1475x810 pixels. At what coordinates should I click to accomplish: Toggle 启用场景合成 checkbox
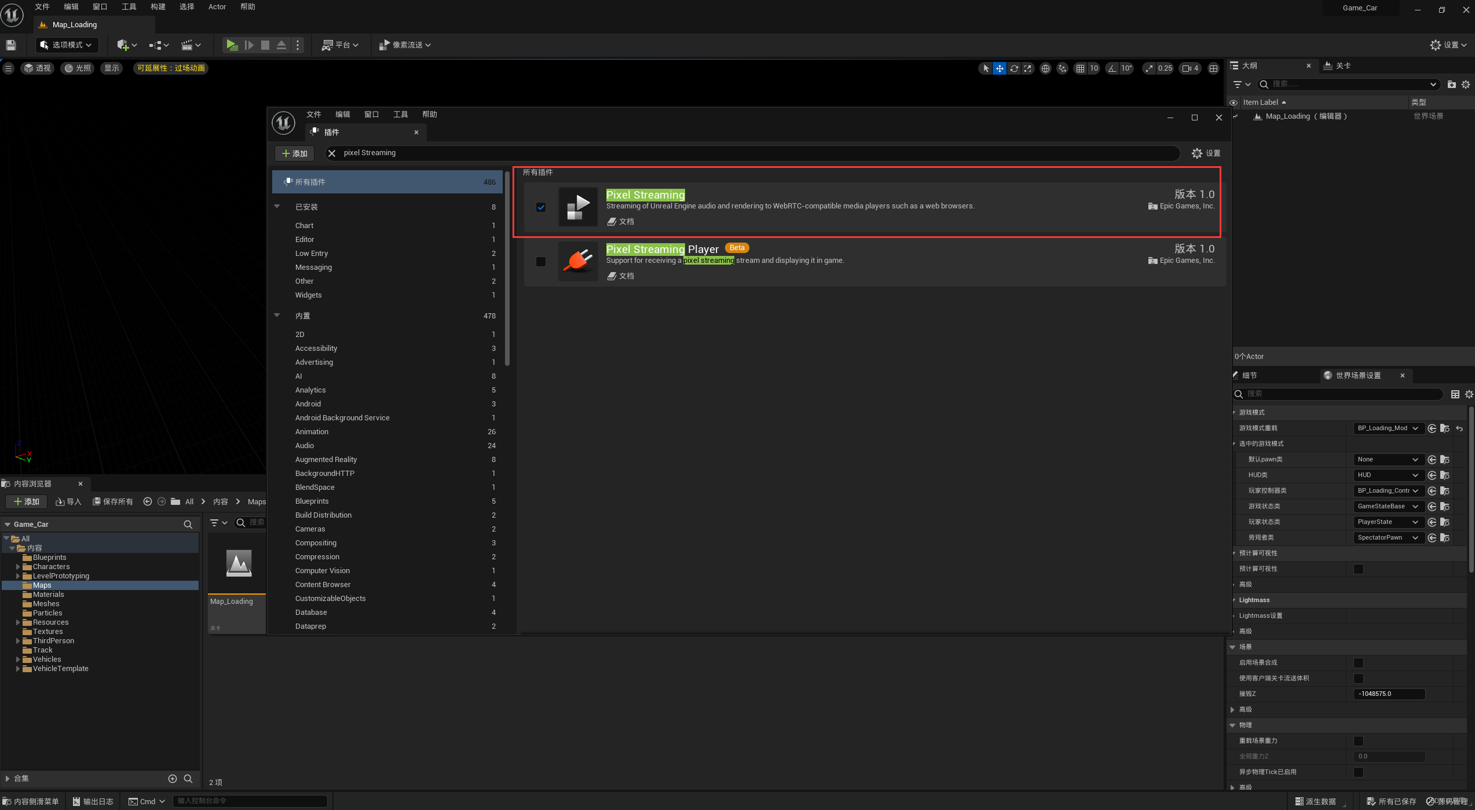pyautogui.click(x=1358, y=662)
